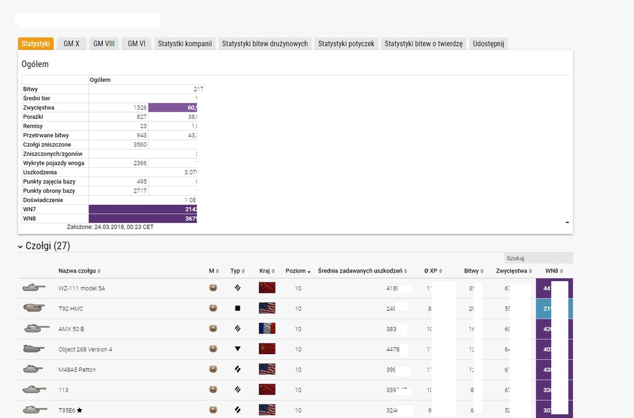The width and height of the screenshot is (634, 418).
Task: Sort table by Bitwy column
Action: pyautogui.click(x=474, y=271)
